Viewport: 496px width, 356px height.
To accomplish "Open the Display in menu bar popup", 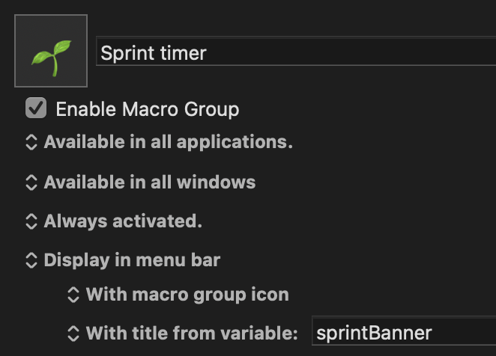I will [132, 260].
